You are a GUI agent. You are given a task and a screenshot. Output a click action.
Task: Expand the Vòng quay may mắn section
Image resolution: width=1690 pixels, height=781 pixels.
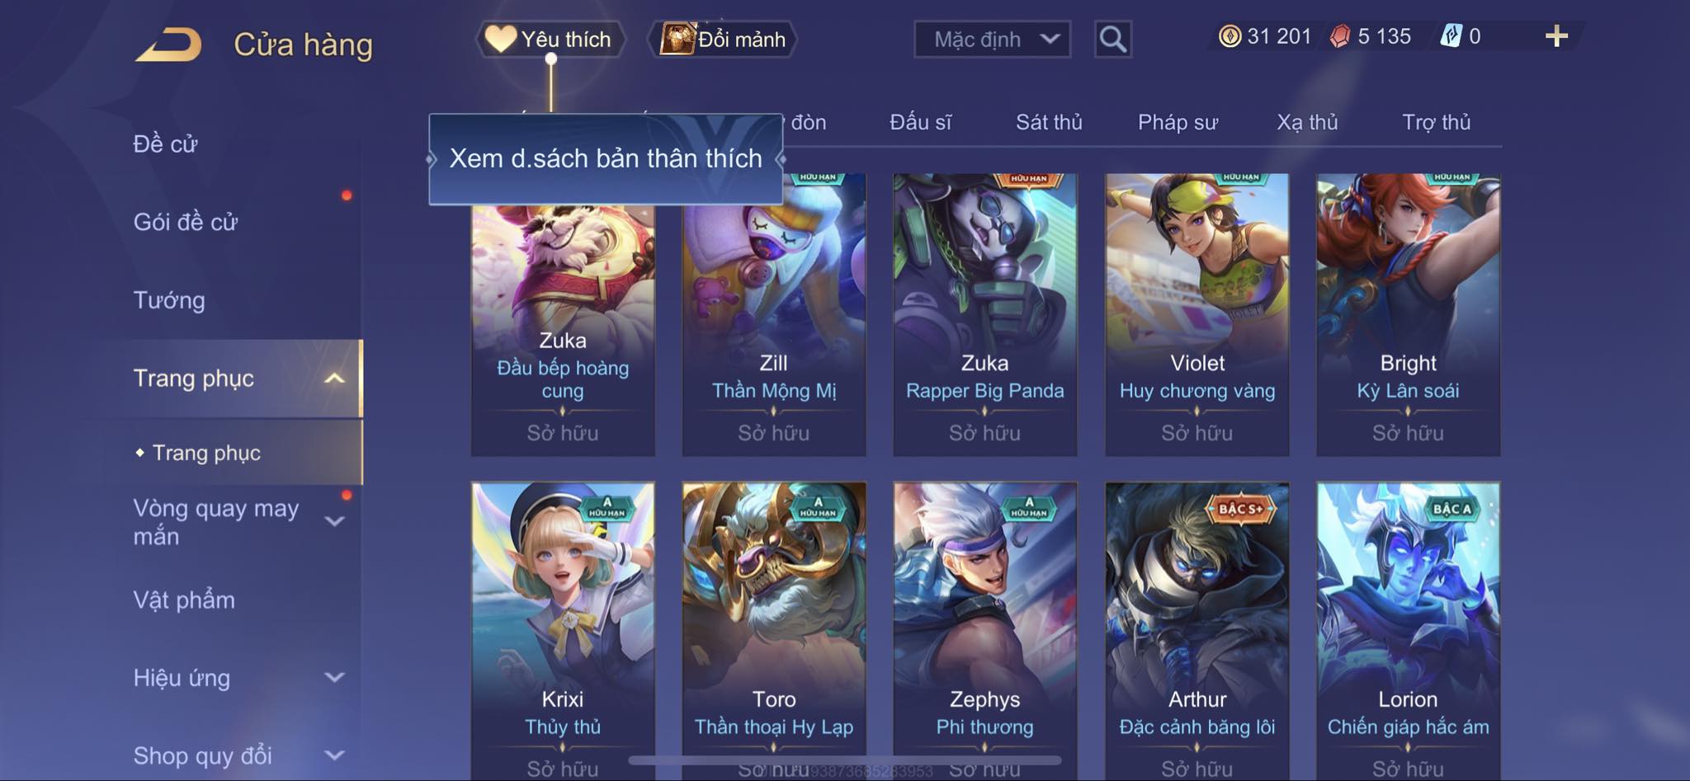334,521
